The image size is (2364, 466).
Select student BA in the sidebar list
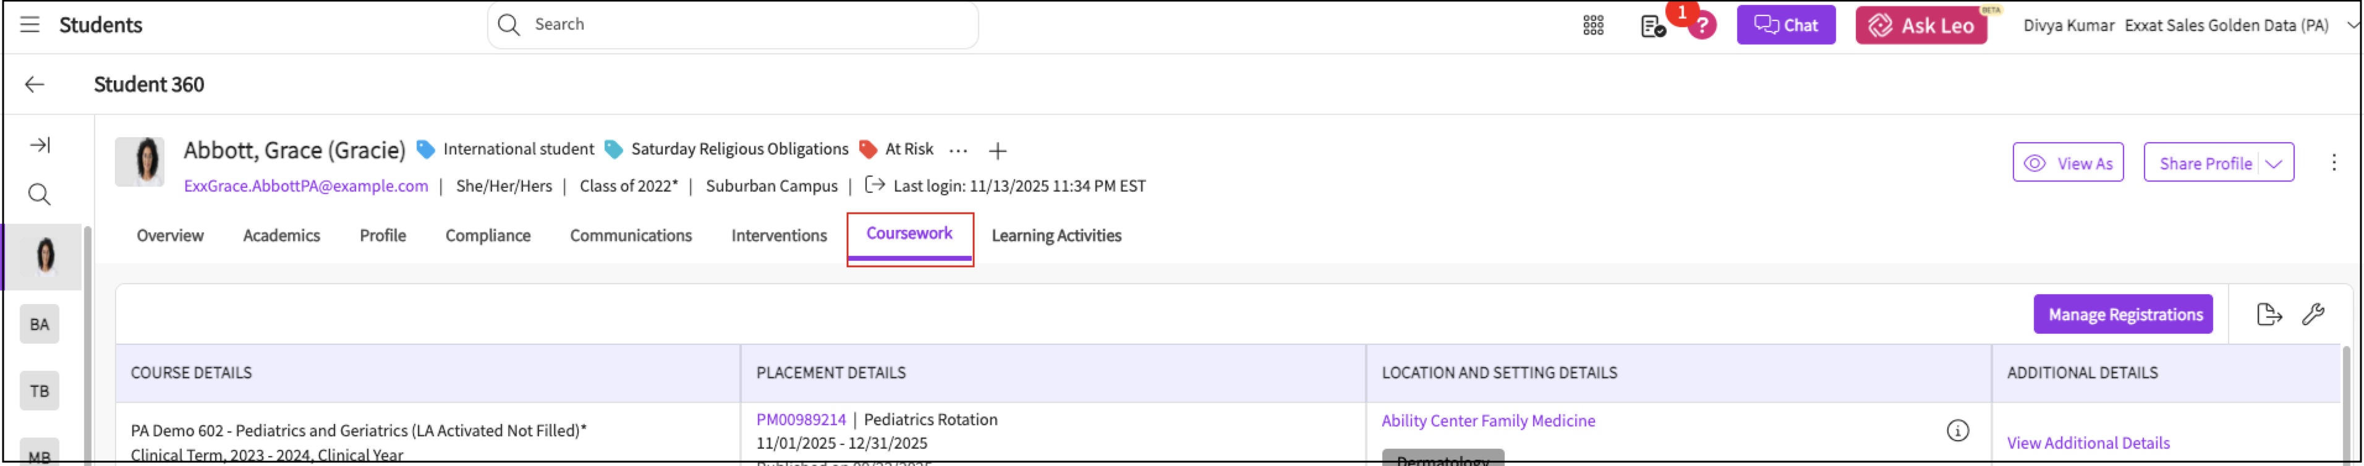(x=40, y=324)
